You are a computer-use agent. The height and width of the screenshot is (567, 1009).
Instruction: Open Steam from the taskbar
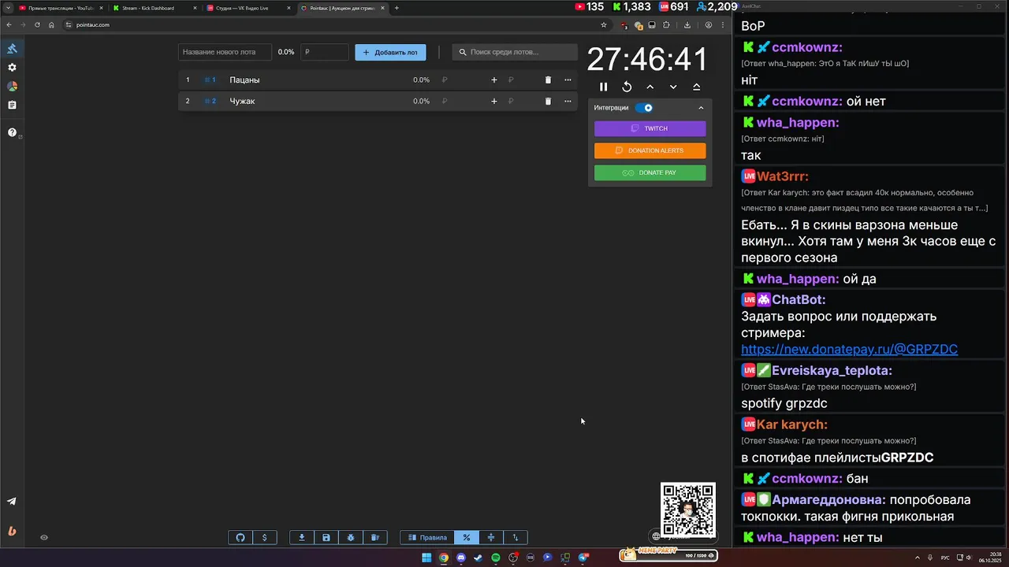tap(478, 558)
